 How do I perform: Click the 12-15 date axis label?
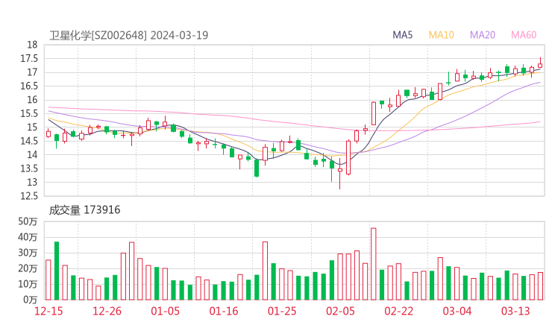48,311
